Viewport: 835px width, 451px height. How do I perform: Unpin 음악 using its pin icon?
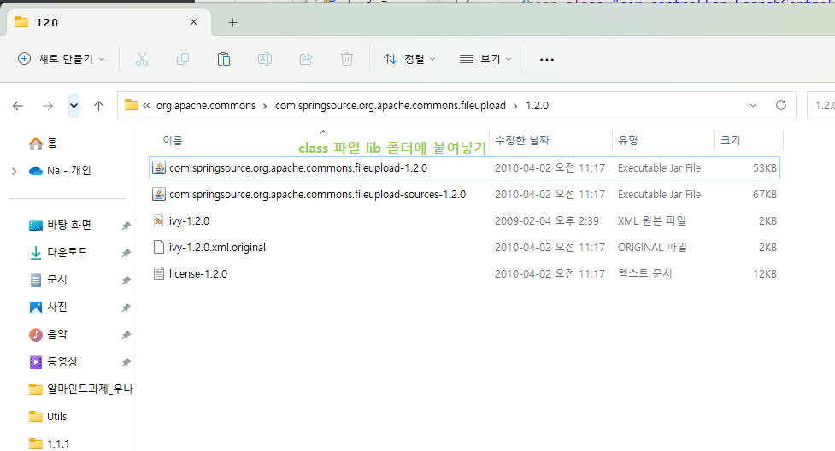coord(126,335)
